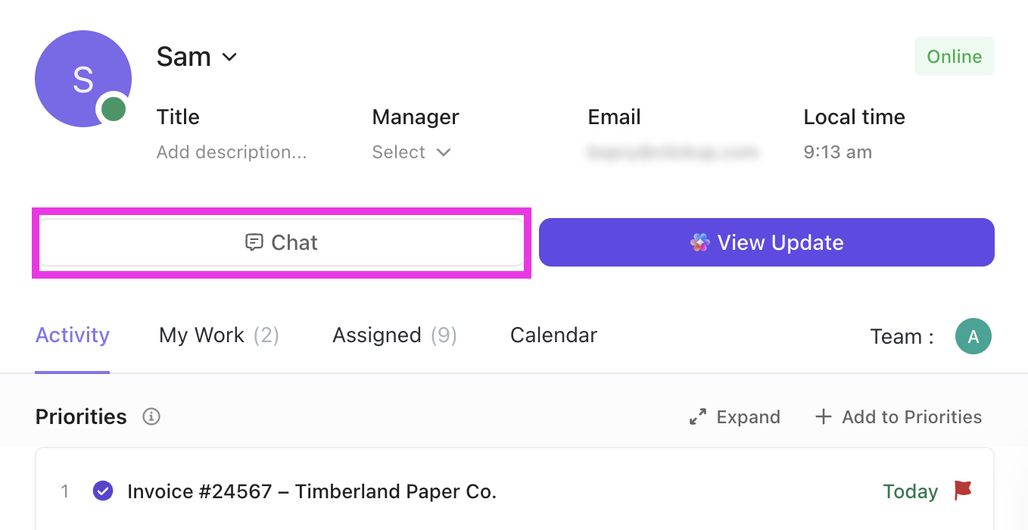This screenshot has height=530, width=1028.
Task: Click the Expand diagonal arrows icon for Priorities
Action: (x=698, y=416)
